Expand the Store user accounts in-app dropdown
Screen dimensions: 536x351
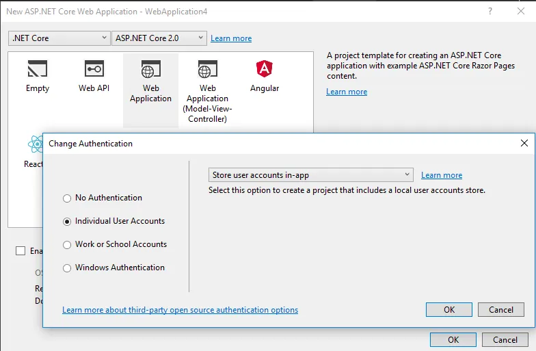point(310,175)
